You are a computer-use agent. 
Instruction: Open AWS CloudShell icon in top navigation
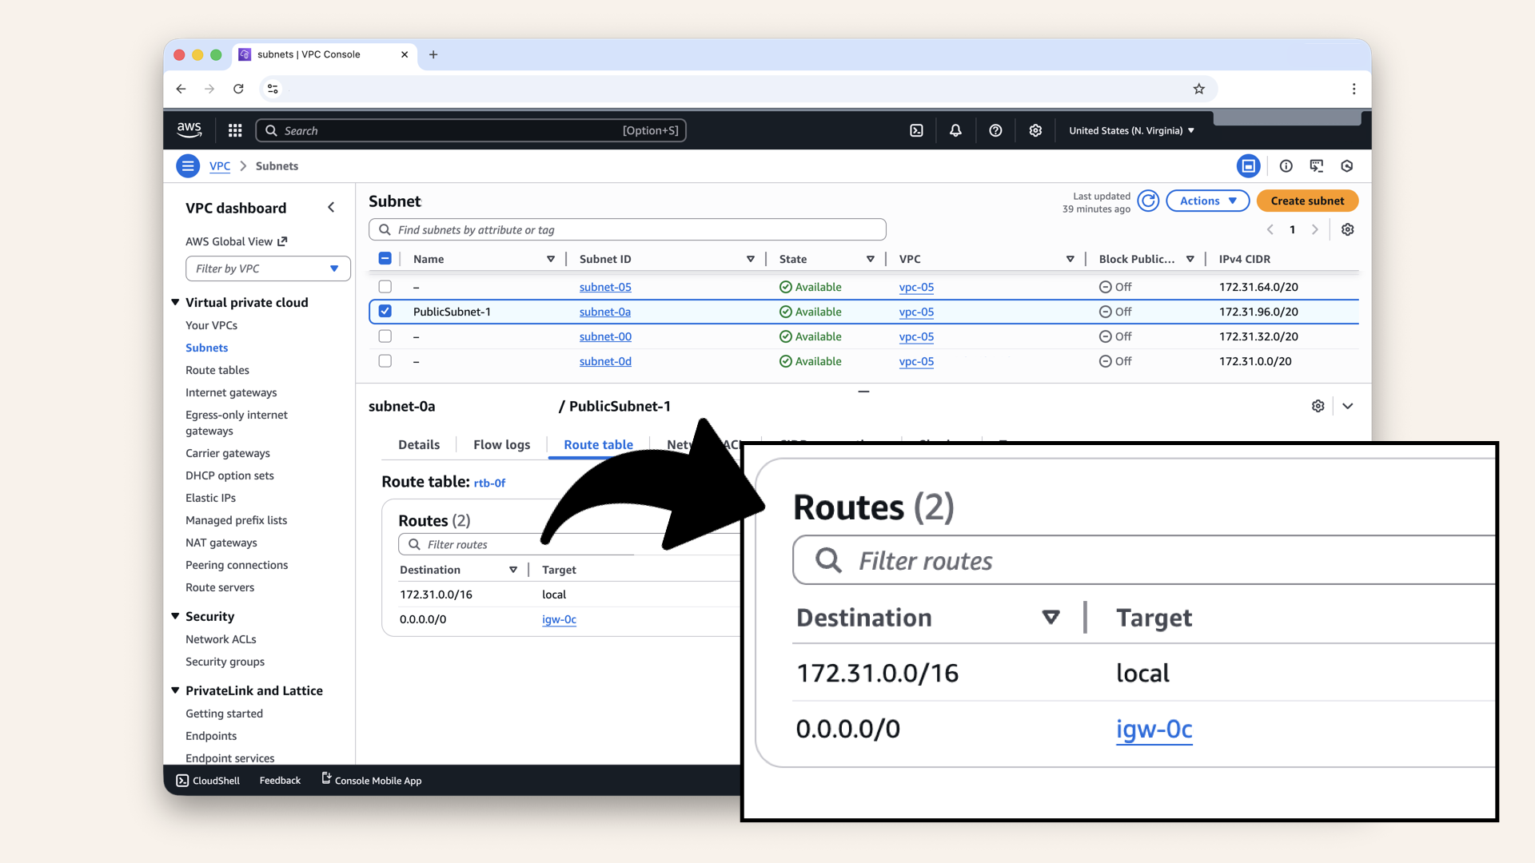click(916, 130)
